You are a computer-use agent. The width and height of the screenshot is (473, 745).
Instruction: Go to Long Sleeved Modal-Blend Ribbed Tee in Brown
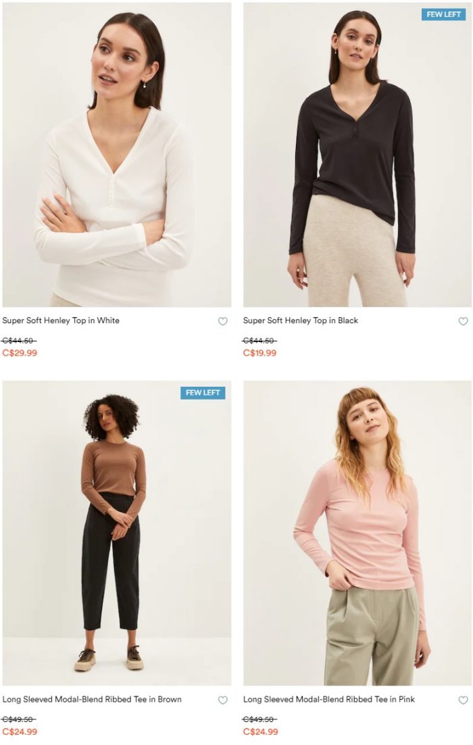pos(92,699)
